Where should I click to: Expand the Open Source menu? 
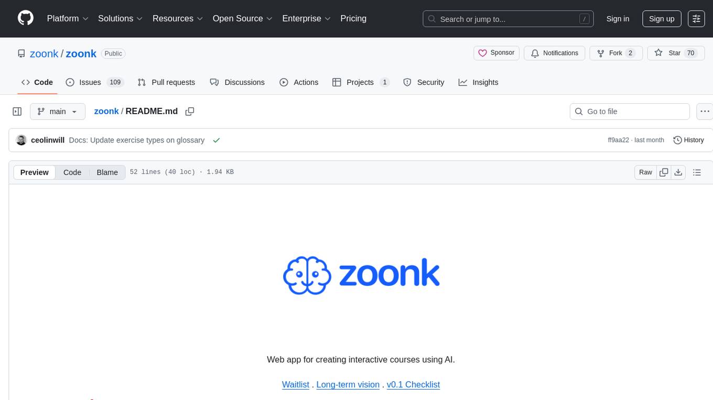[x=242, y=18]
